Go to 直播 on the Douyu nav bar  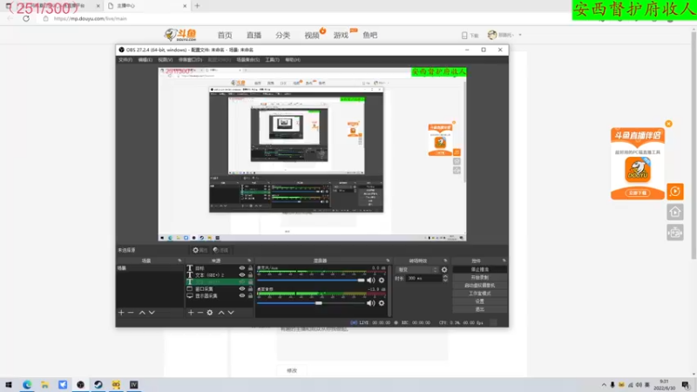254,35
